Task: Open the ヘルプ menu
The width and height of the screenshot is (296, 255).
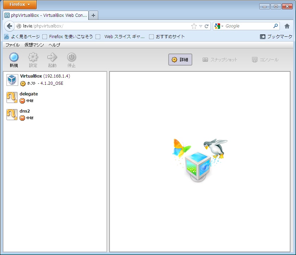Action: point(54,45)
